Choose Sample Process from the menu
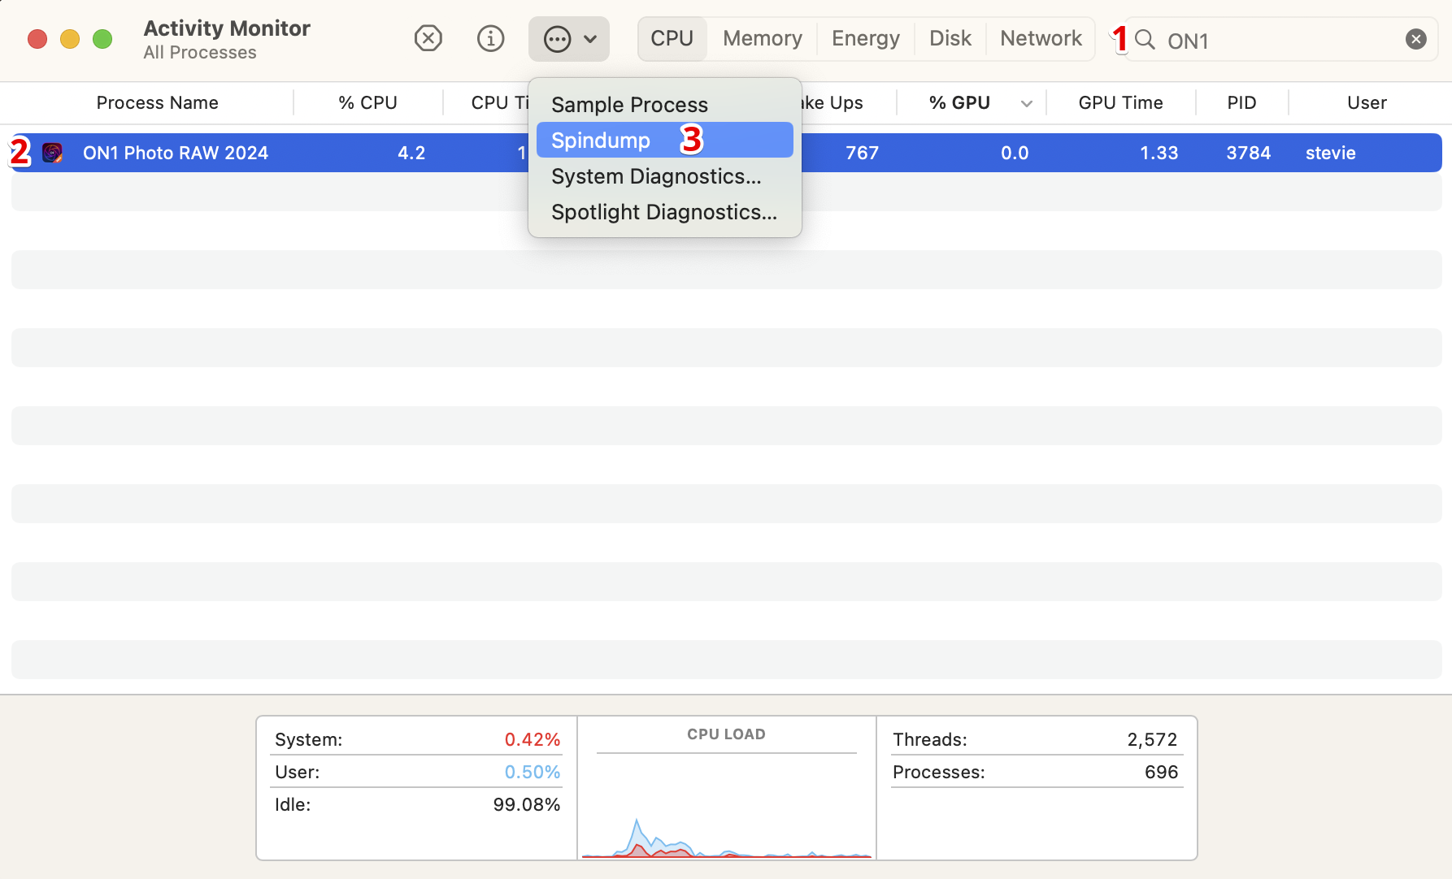 665,105
